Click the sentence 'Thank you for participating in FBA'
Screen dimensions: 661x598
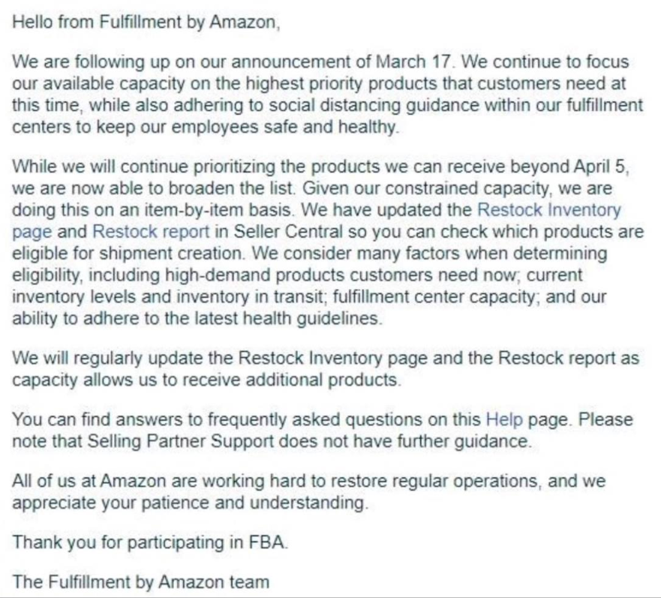pos(150,542)
